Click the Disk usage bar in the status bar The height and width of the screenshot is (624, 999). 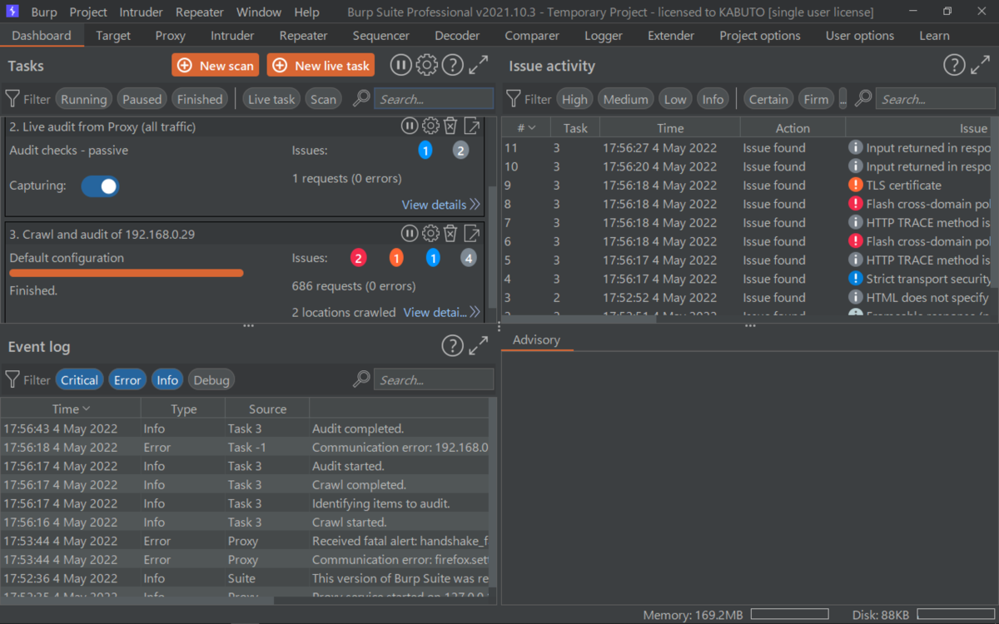click(955, 615)
